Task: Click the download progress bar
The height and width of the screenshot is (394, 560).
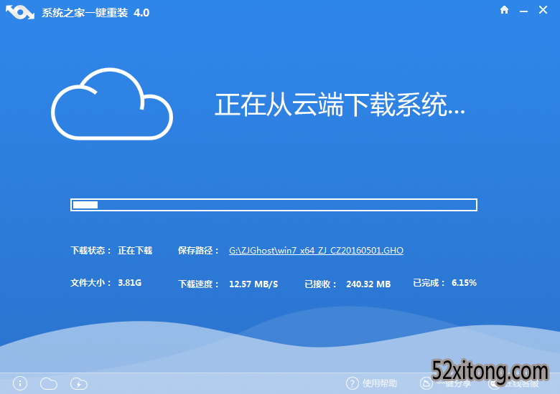Action: point(274,205)
